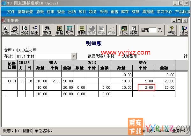This screenshot has width=191, height=136.
Task: Click the 隐藏 hide columns icon
Action: (134, 30)
